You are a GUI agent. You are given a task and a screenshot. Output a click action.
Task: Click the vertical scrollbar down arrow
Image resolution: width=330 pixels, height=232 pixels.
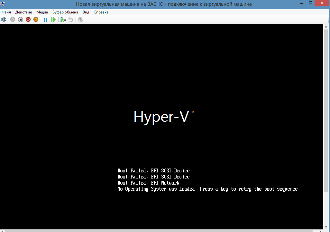tap(326, 227)
